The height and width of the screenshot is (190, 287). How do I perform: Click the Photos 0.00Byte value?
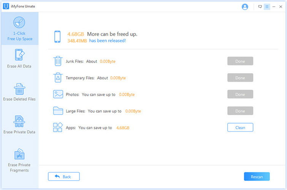coord(127,95)
